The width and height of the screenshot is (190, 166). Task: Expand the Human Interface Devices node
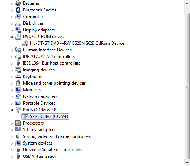[11, 50]
